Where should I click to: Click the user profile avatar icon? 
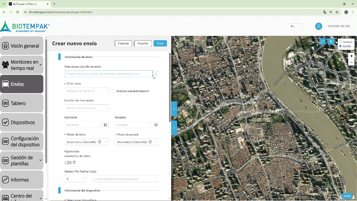click(x=318, y=26)
